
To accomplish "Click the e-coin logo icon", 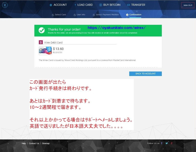I will pyautogui.click(x=5, y=5).
